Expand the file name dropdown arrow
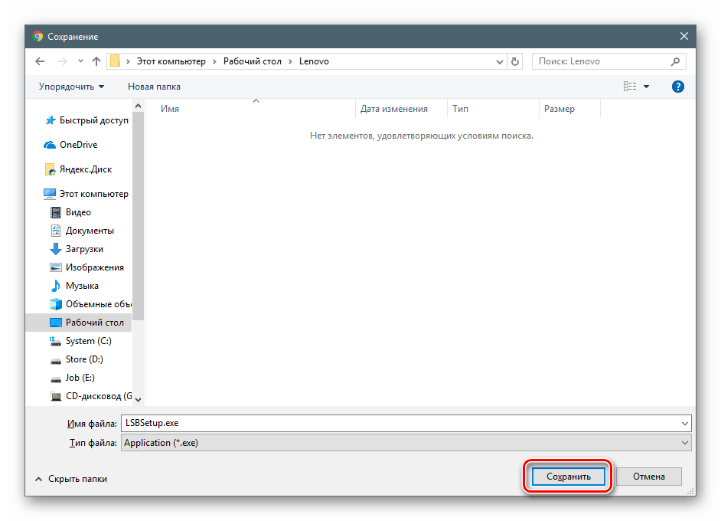 (x=685, y=424)
